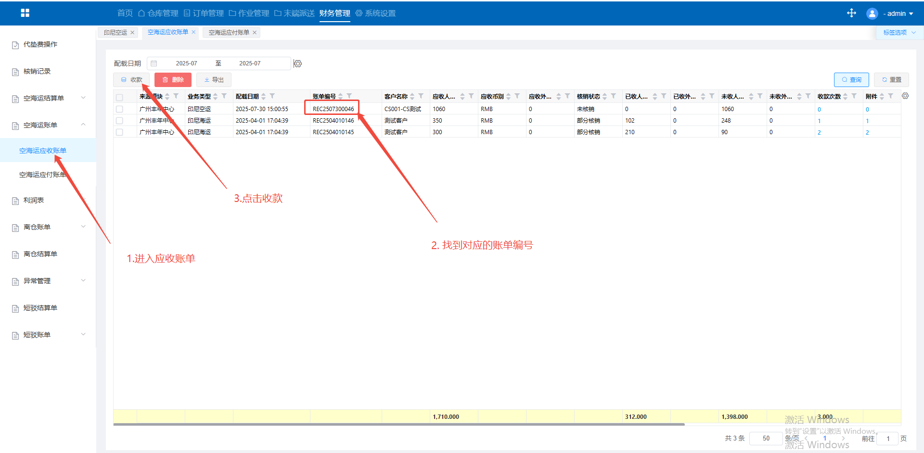Open the table column settings gear icon
The image size is (924, 453).
click(x=905, y=96)
